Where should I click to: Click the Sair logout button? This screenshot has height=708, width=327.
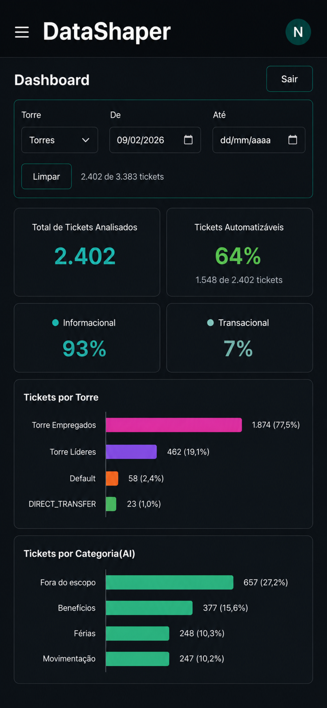289,79
